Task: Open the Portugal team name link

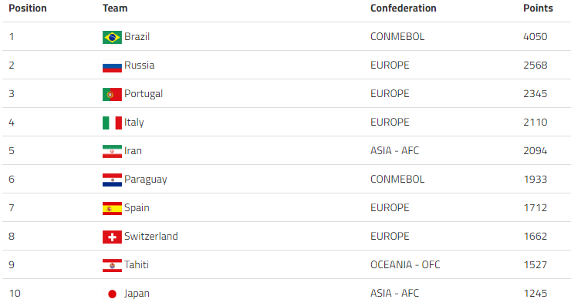Action: (x=144, y=94)
